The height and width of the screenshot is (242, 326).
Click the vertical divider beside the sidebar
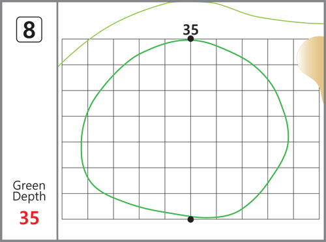pyautogui.click(x=57, y=121)
